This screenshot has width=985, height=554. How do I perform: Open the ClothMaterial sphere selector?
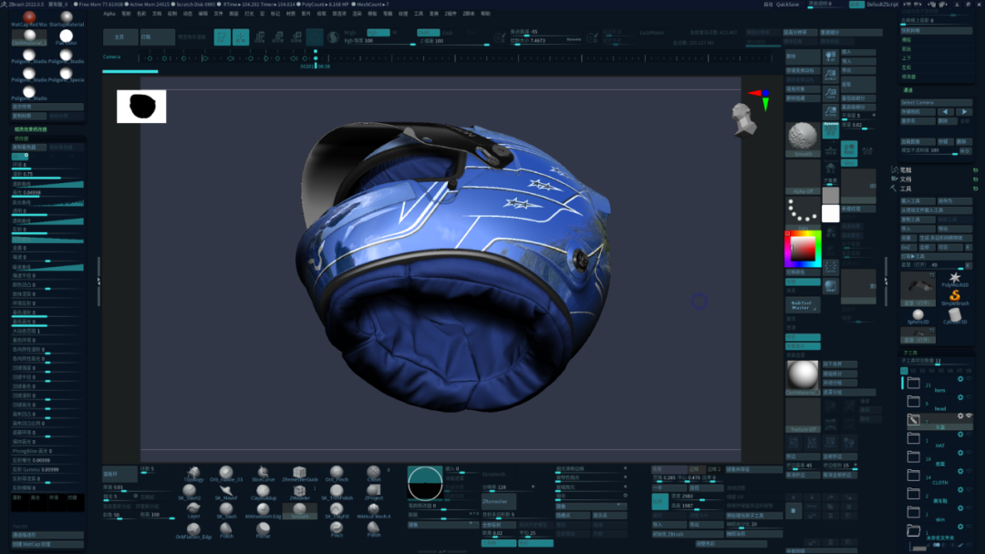803,377
